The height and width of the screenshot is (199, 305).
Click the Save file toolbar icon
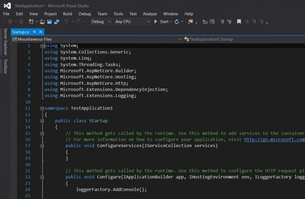[x=49, y=21]
